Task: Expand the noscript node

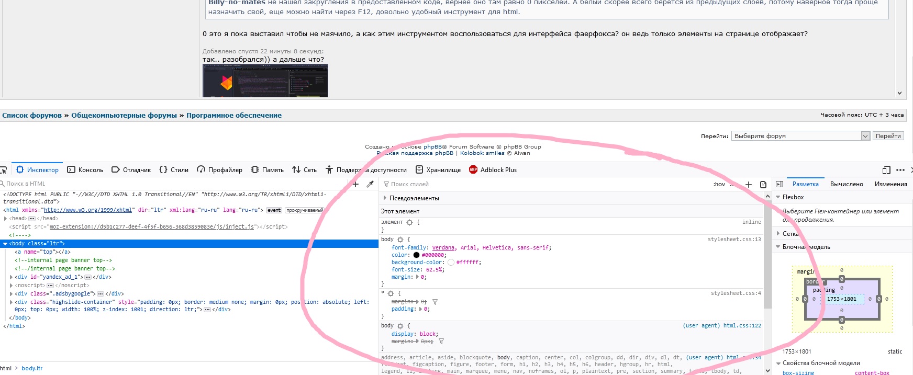Action: tap(11, 286)
